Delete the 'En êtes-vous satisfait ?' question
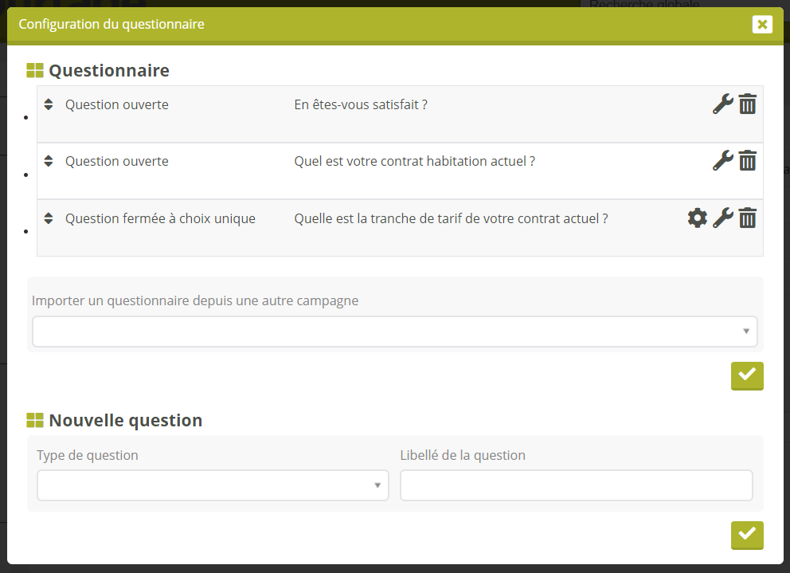The image size is (790, 573). click(x=747, y=104)
